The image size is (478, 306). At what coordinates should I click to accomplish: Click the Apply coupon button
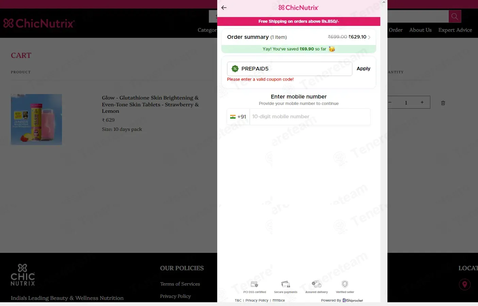click(x=363, y=68)
